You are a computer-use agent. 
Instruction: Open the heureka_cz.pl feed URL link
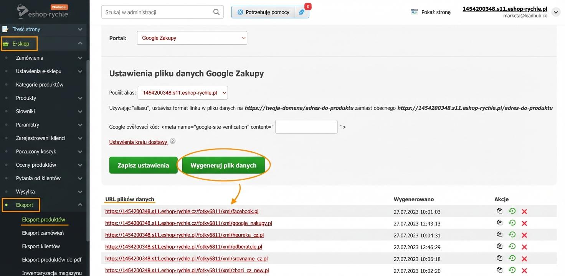tap(184, 235)
